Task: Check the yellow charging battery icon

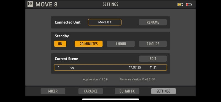Action: tap(180, 5)
